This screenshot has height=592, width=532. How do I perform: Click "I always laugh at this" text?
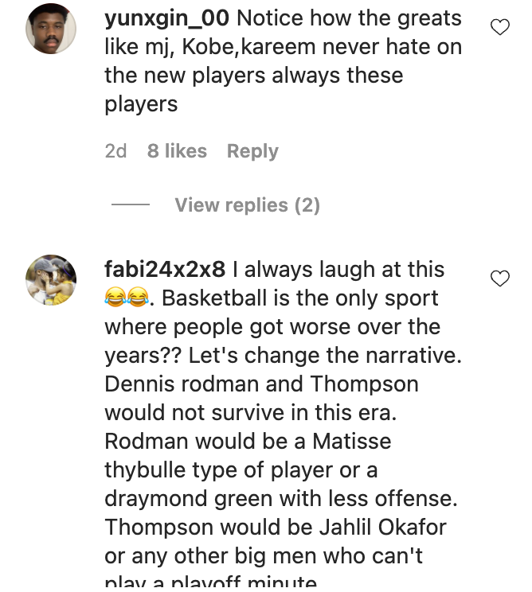[344, 269]
